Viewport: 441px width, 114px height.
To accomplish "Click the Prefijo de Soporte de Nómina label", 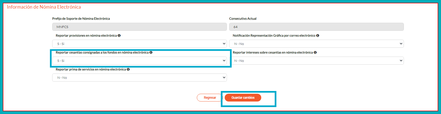I will [x=81, y=19].
